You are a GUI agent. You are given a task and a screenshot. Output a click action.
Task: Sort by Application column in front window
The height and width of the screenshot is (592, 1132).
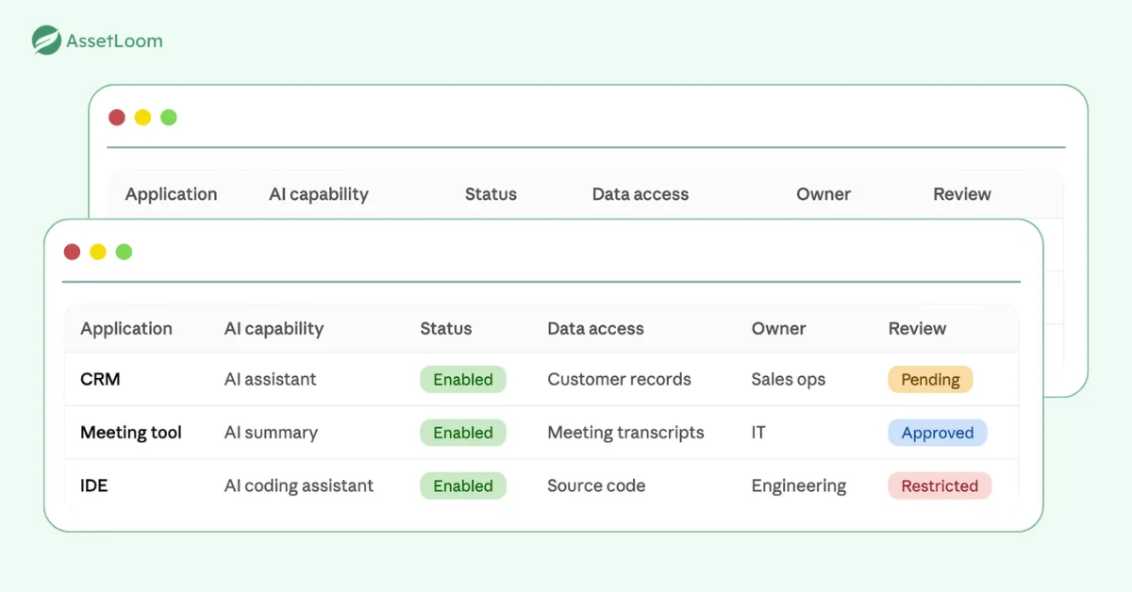tap(126, 329)
